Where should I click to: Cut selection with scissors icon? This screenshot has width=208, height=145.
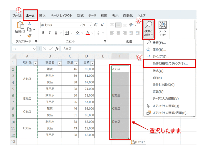point(29,23)
